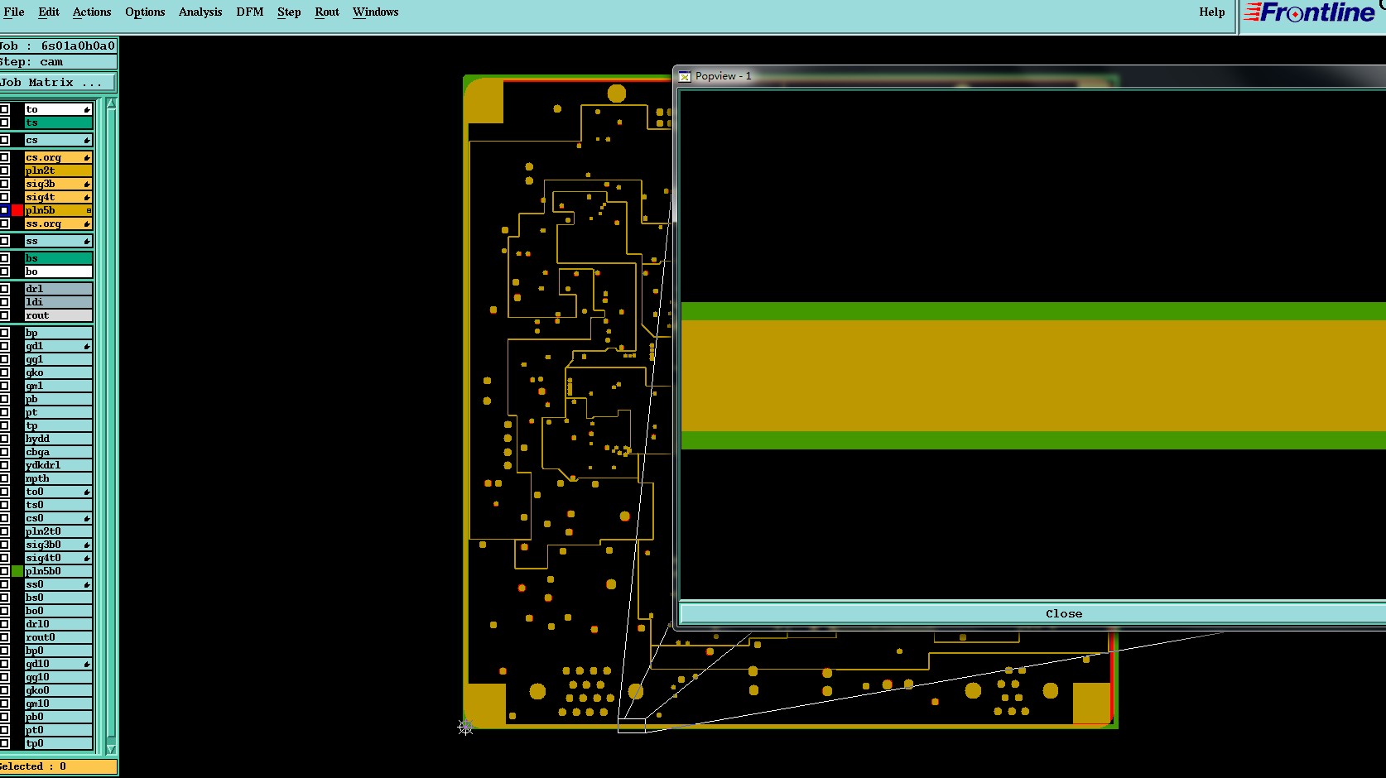Toggle the checkbox for layer to

5,109
